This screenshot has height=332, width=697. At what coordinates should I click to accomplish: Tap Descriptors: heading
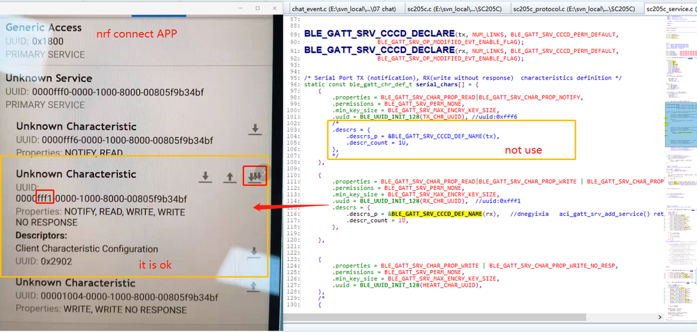(x=41, y=235)
